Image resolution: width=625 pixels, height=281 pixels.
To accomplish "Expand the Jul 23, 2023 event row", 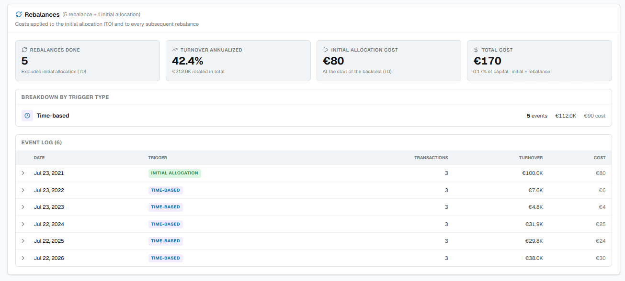I will (23, 207).
